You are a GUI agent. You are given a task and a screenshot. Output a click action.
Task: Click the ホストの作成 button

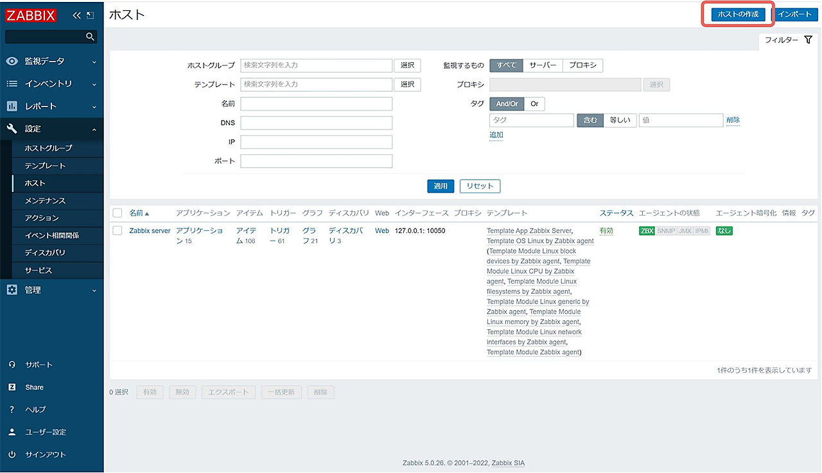[738, 14]
